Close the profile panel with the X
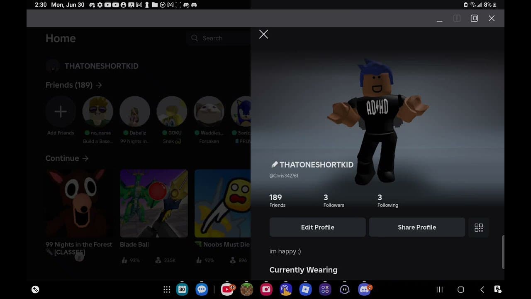This screenshot has width=531, height=299. 263,34
